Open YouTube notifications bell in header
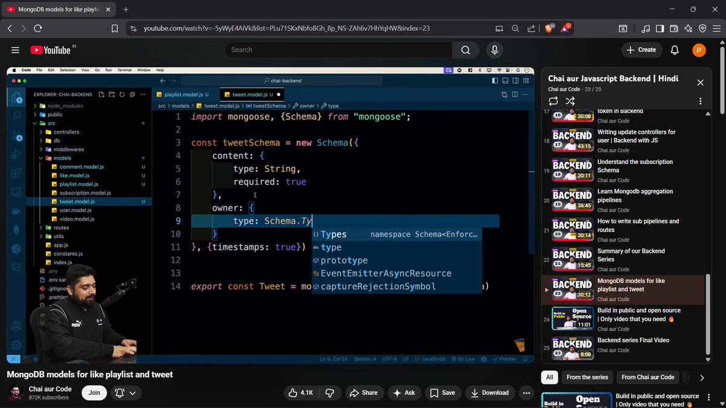The image size is (726, 408). [x=675, y=50]
